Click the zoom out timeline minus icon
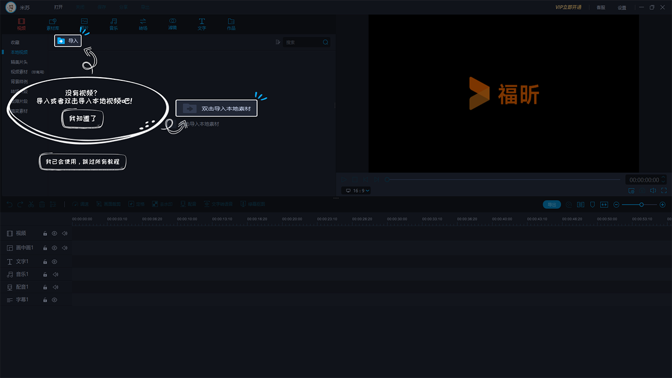 (616, 205)
